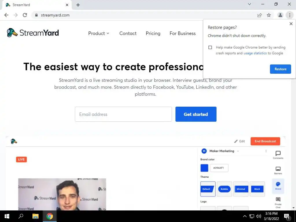Close the StreamYard tab

coord(67,5)
